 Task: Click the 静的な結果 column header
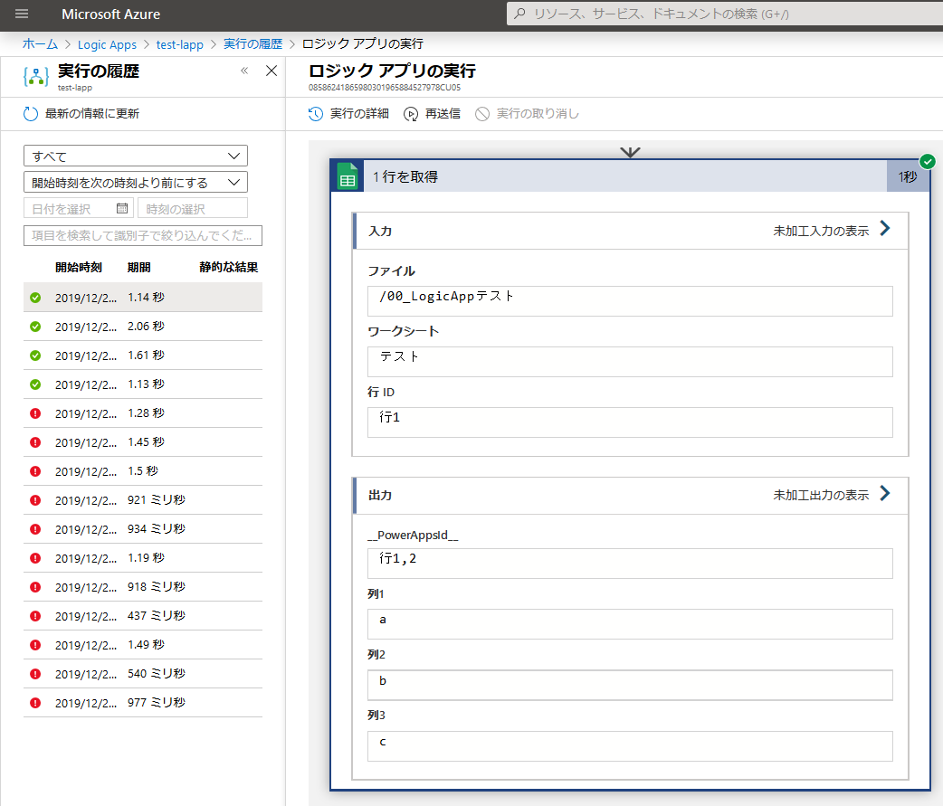229,268
